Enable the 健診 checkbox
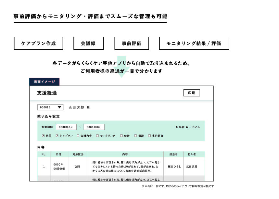This screenshot has height=199, width=279. 121,136
